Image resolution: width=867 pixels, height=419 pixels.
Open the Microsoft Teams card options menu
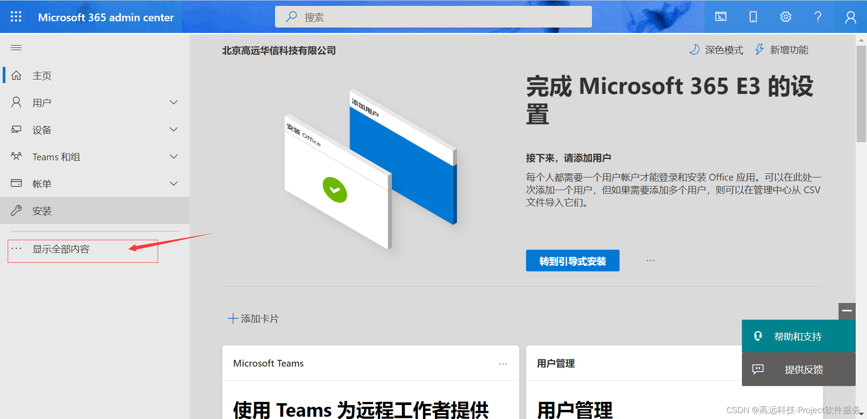click(x=503, y=363)
